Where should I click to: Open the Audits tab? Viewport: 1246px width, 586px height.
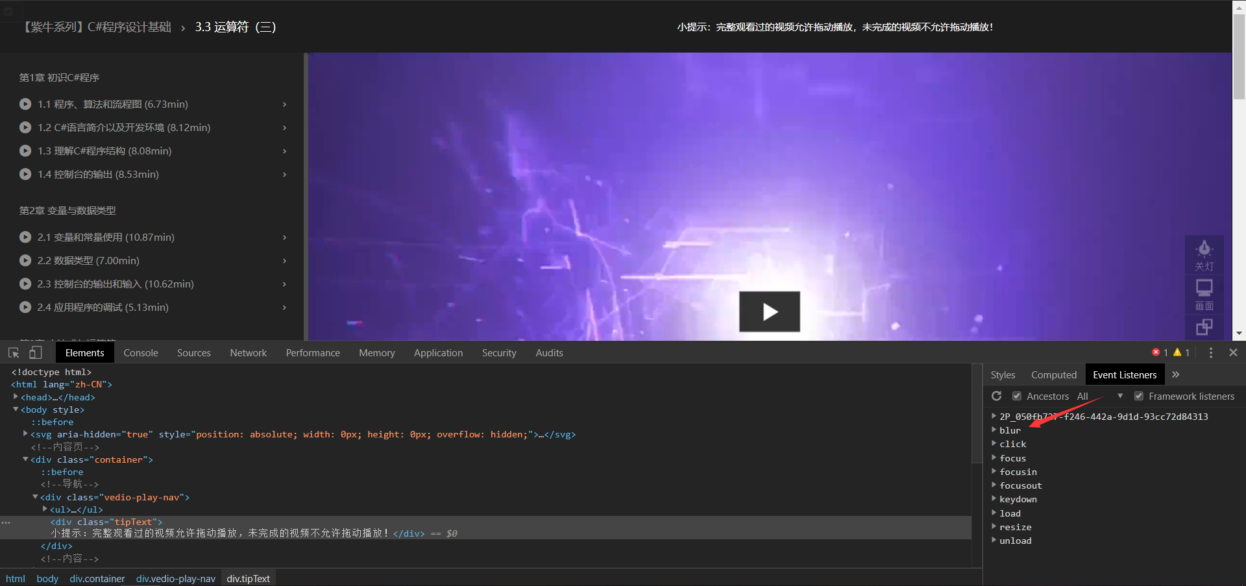click(550, 352)
